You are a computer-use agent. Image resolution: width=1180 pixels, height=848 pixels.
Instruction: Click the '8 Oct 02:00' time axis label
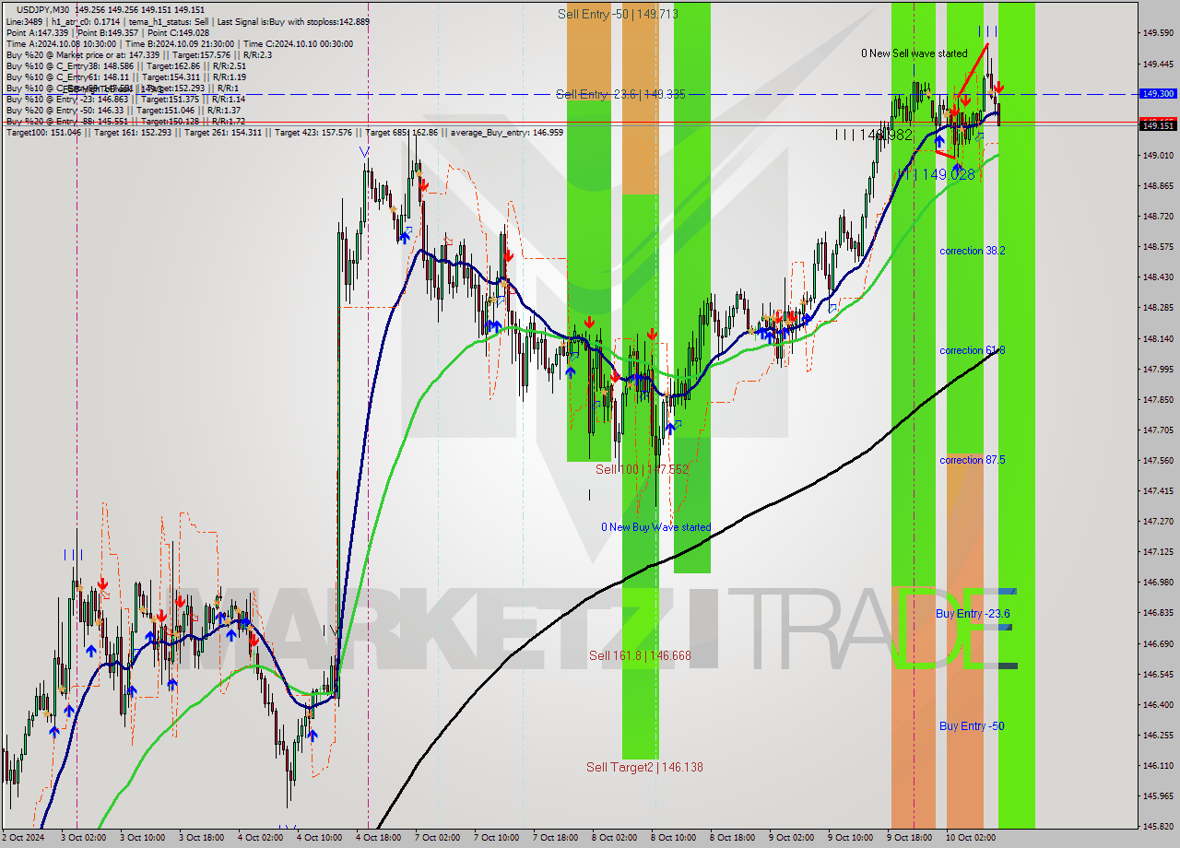(616, 838)
